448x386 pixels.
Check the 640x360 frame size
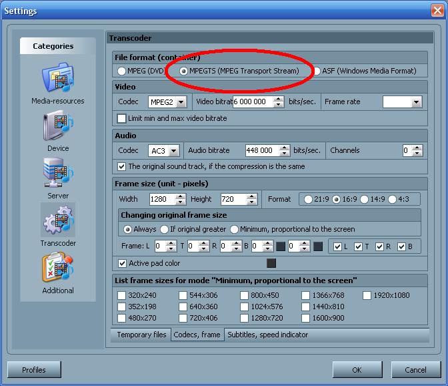click(183, 307)
